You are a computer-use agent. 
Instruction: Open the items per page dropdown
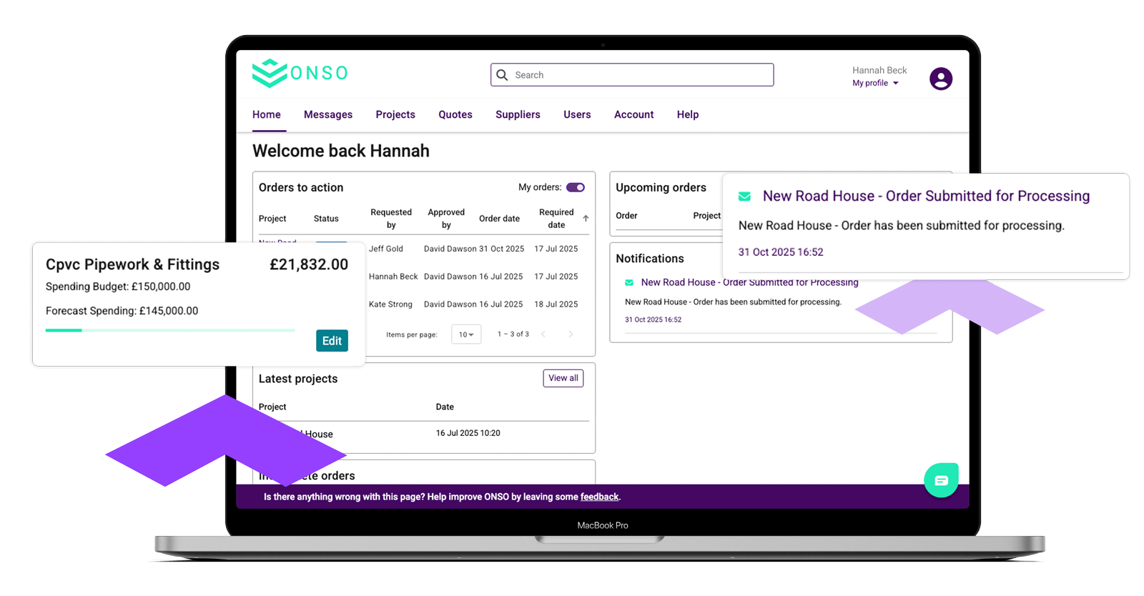click(466, 334)
